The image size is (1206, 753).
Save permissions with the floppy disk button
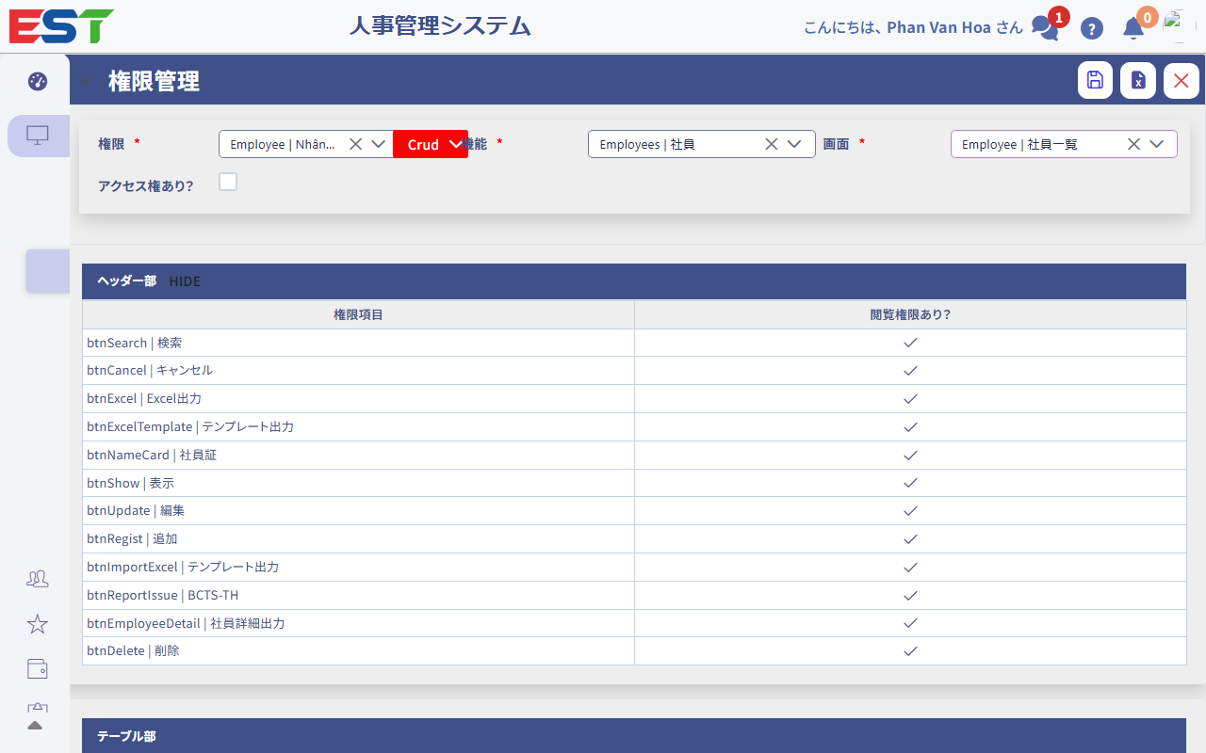tap(1095, 80)
